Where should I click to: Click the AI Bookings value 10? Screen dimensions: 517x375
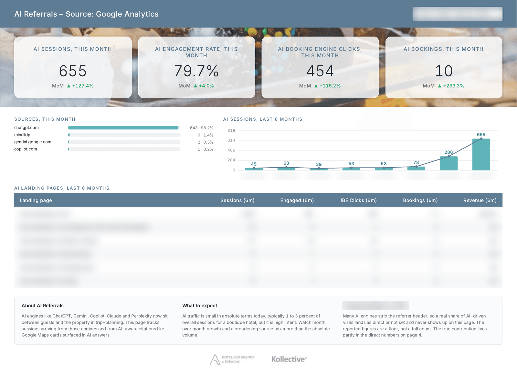click(x=444, y=71)
